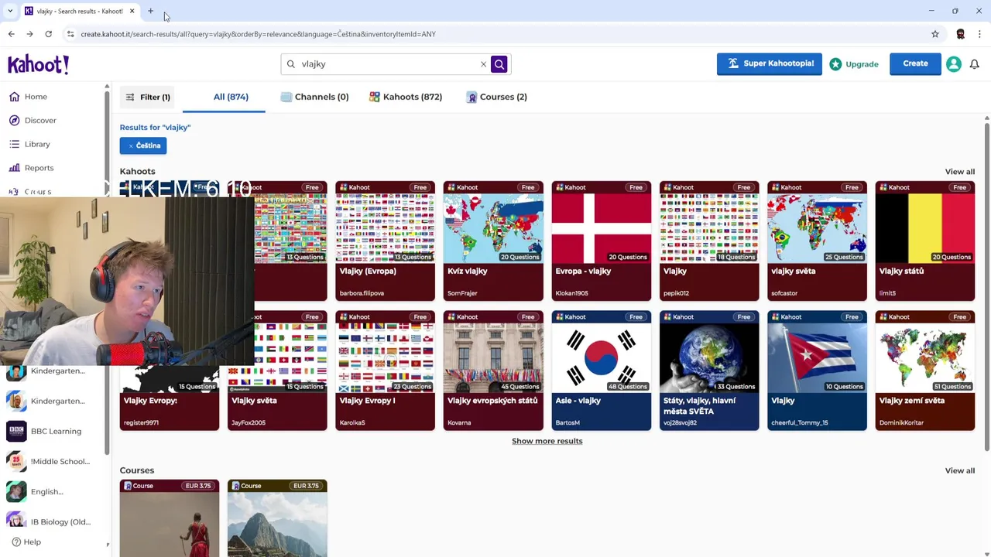Open the Machu Picchu course card
This screenshot has height=557, width=991.
(277, 518)
